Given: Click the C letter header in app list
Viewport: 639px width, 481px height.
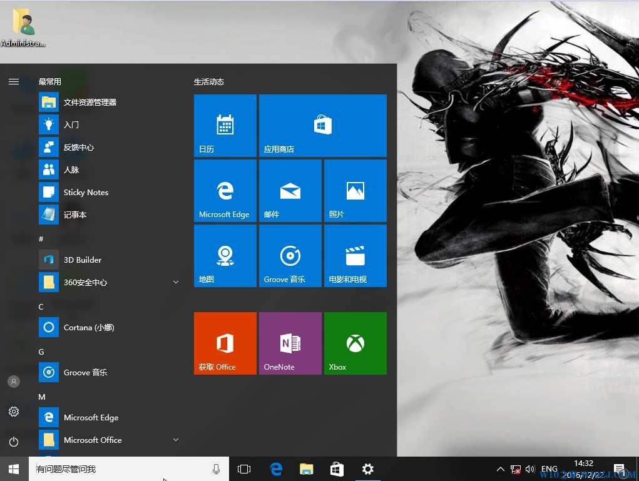Looking at the screenshot, I should click(41, 306).
